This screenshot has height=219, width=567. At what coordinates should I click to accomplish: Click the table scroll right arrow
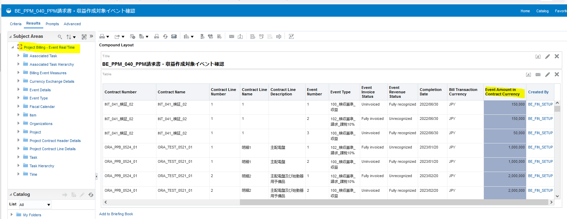point(551,202)
